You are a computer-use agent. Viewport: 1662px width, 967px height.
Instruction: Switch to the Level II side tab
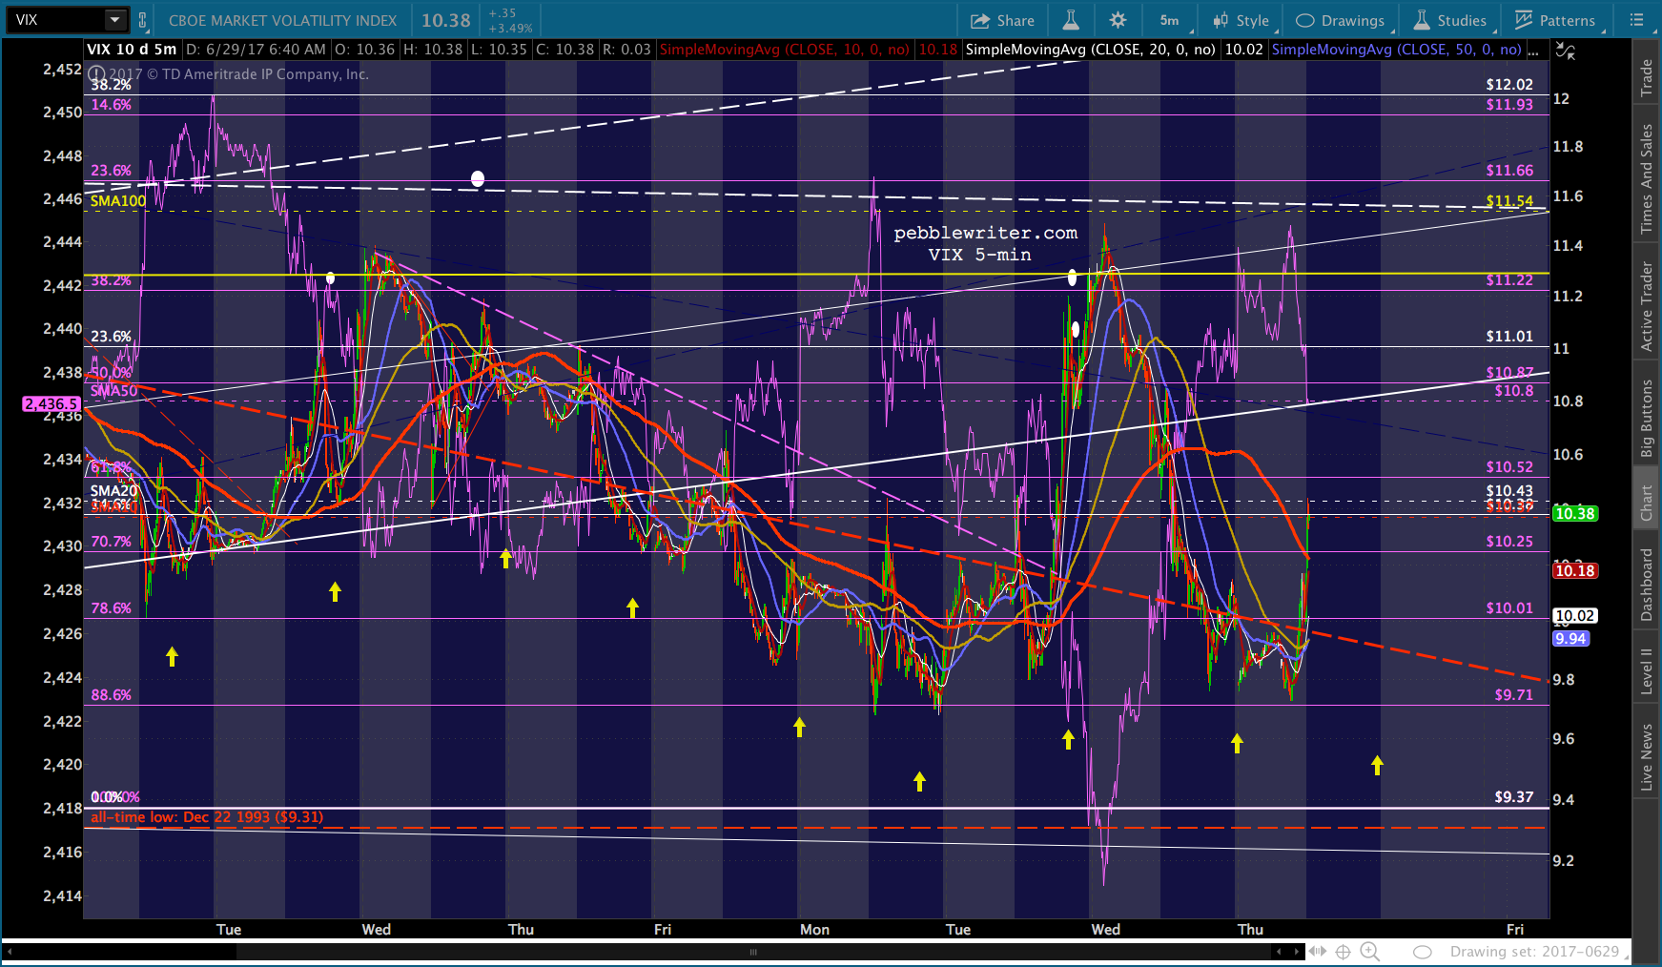pyautogui.click(x=1647, y=670)
